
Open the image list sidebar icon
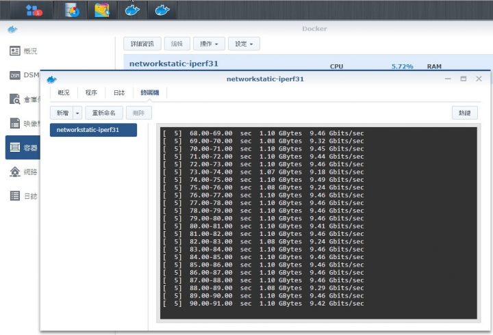tap(15, 123)
